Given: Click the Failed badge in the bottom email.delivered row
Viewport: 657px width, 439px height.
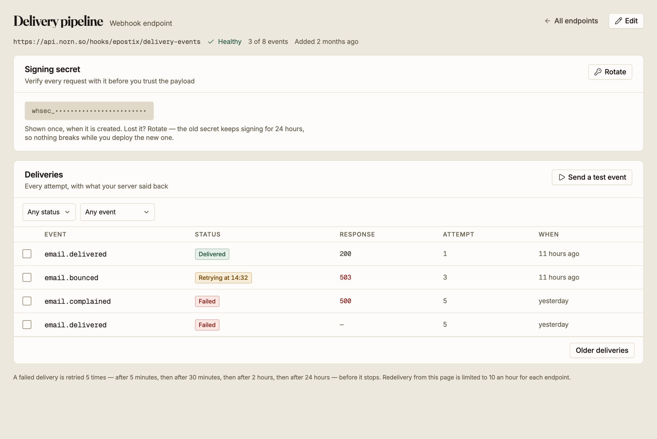Looking at the screenshot, I should 207,325.
